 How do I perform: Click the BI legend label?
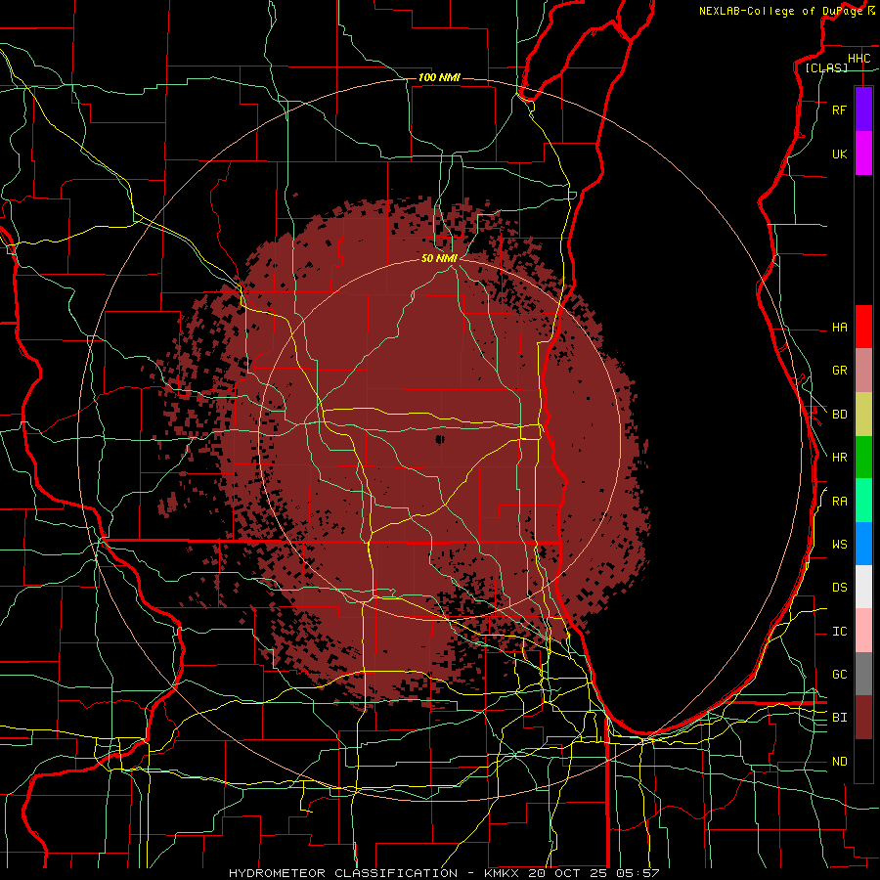839,718
